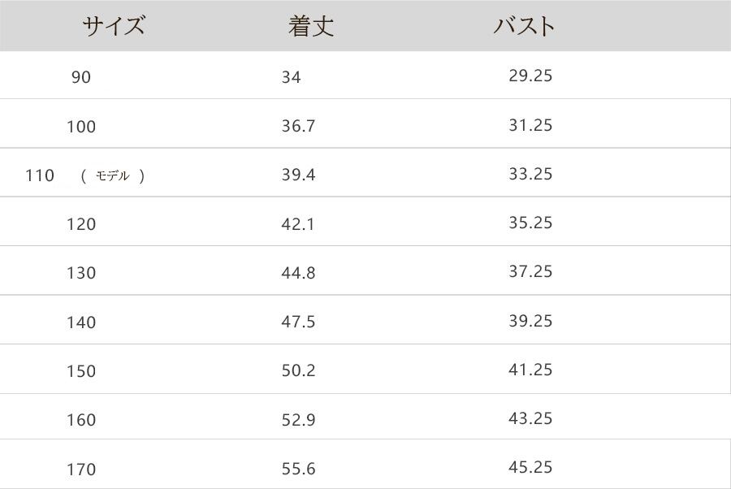Select the size 100 cell
Image resolution: width=731 pixels, height=489 pixels.
coord(81,127)
